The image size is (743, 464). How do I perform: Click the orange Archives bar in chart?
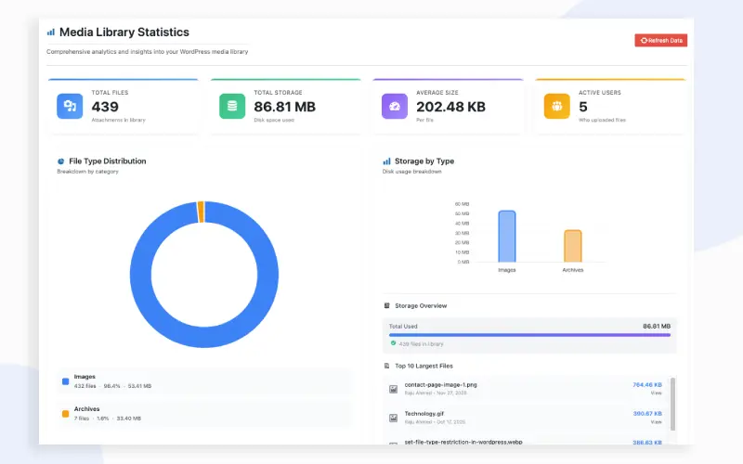coord(573,246)
